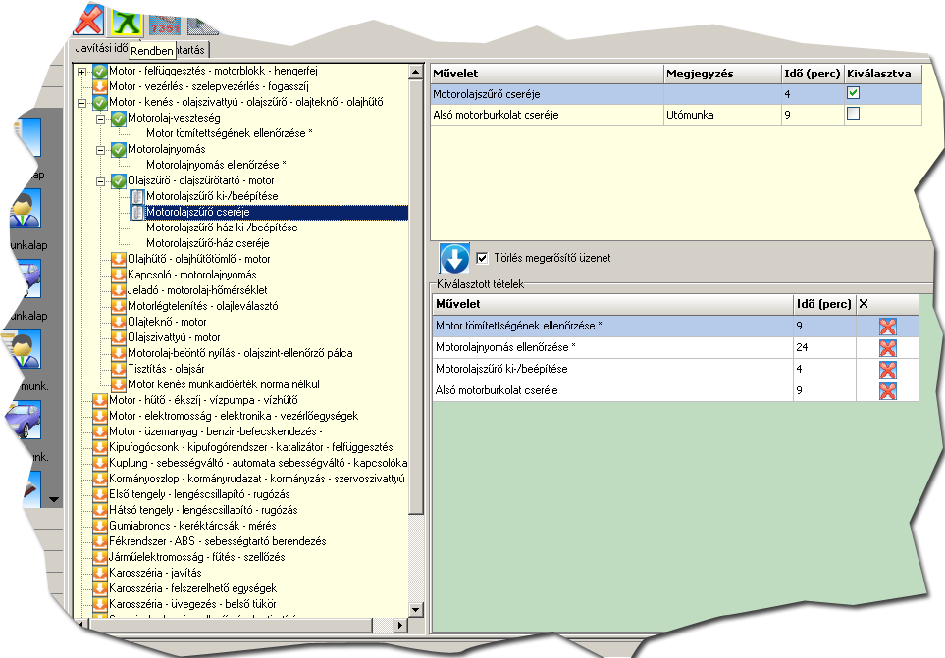
Task: Expand 'Motor - felfüggesztés - motorblokk - hengerfej' node
Action: click(82, 72)
